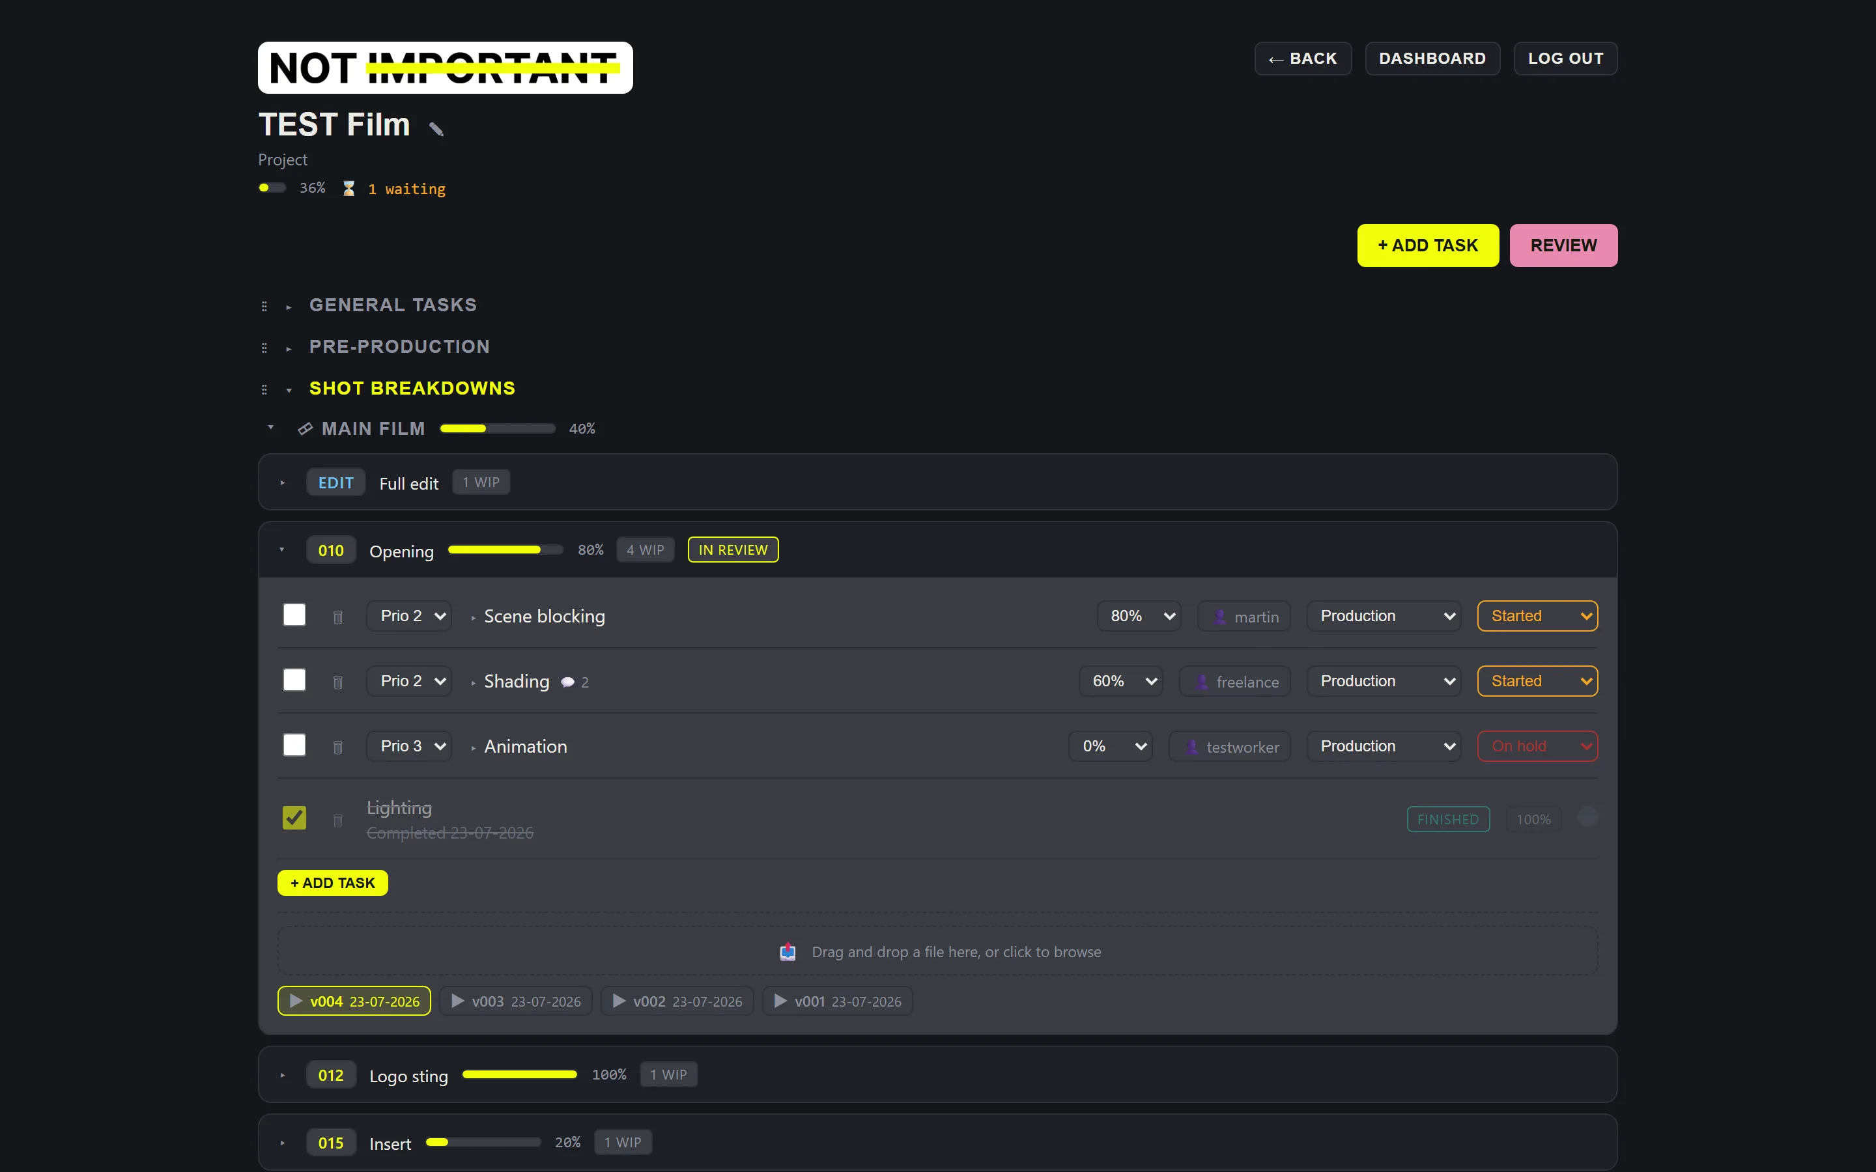Expand Animation task details arrow

point(473,748)
